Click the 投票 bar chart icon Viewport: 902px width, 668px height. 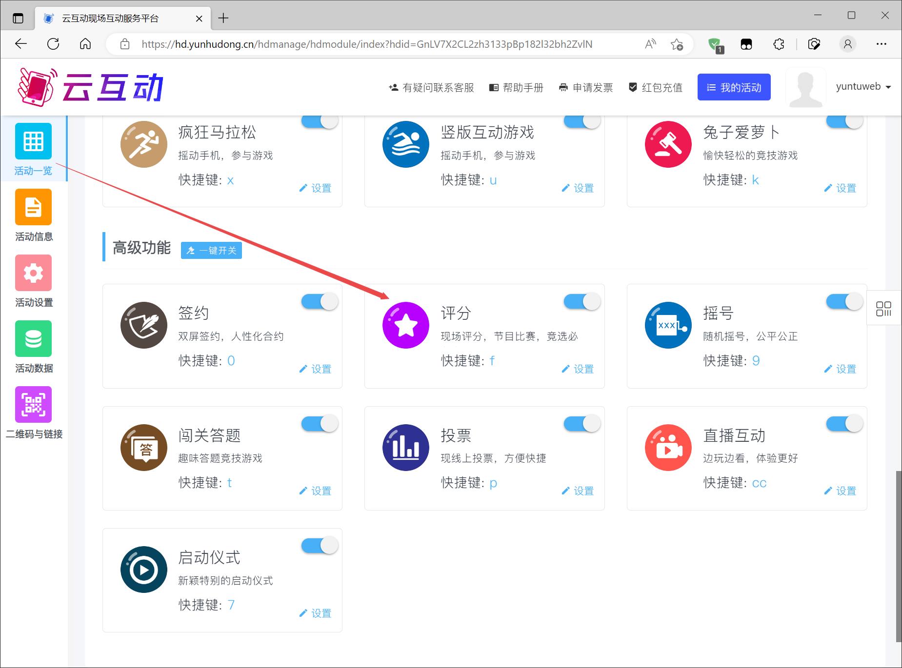(x=405, y=448)
